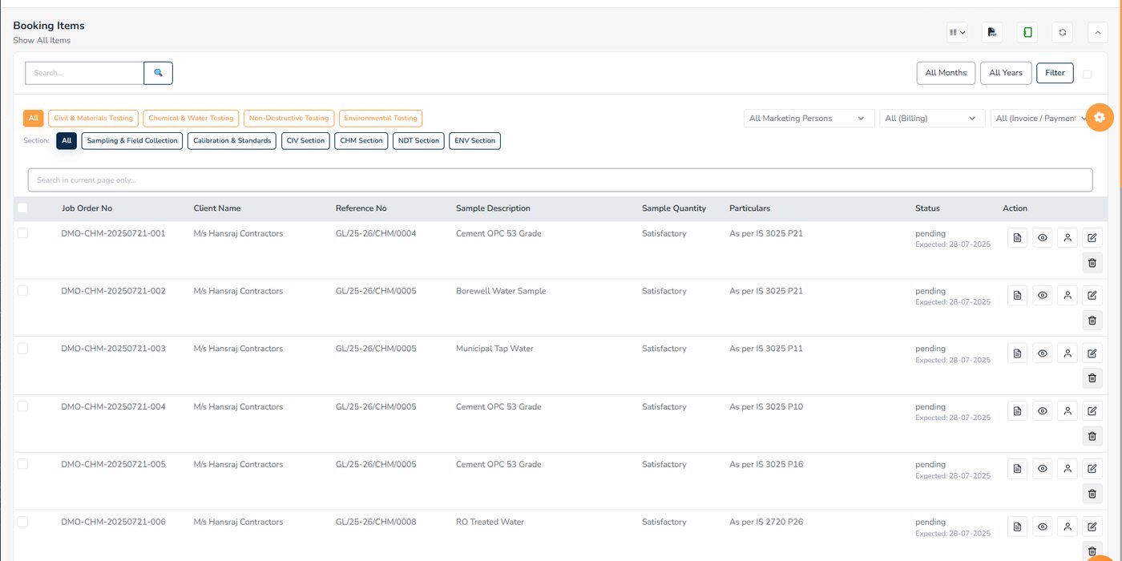Viewport: 1122px width, 561px height.
Task: Select row checkbox for DMO-CHM-20250721-001
Action: coord(22,233)
